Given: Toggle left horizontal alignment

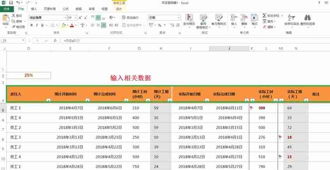Looking at the screenshot, I should [x=92, y=25].
